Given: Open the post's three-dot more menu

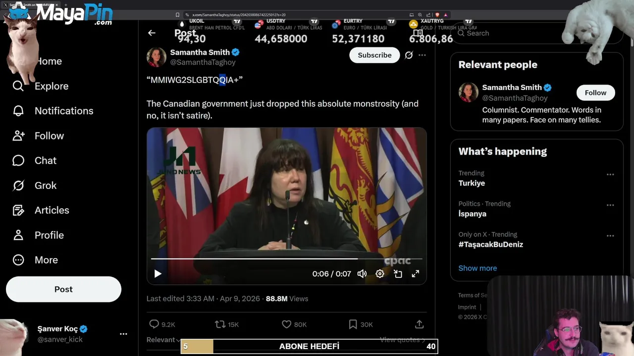Looking at the screenshot, I should [x=422, y=55].
